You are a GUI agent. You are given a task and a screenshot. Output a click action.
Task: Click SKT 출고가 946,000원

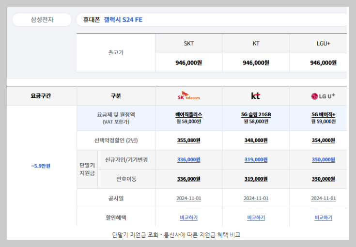pyautogui.click(x=189, y=62)
